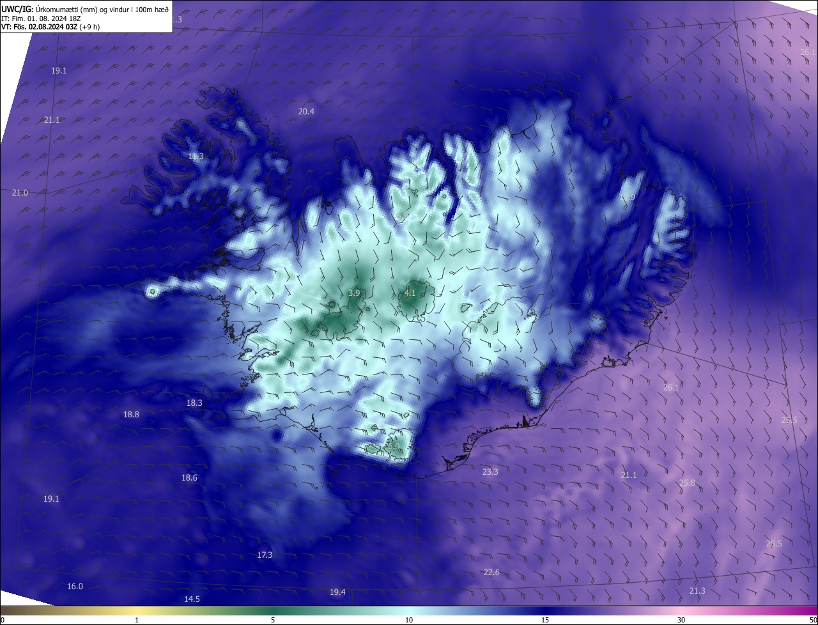Image resolution: width=818 pixels, height=625 pixels.
Task: Click the '50' label on the color scale
Action: (813, 620)
